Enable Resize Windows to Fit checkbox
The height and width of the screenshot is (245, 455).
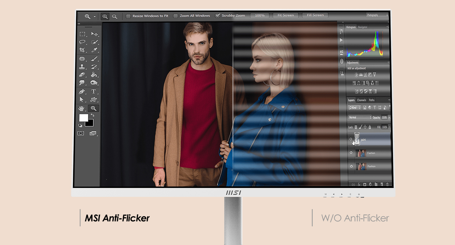click(128, 16)
